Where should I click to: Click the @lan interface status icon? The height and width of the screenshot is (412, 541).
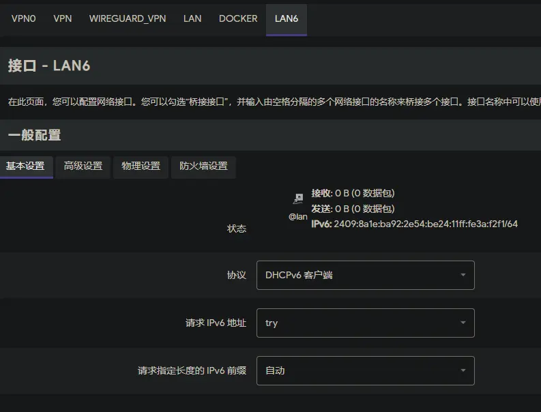(x=298, y=199)
